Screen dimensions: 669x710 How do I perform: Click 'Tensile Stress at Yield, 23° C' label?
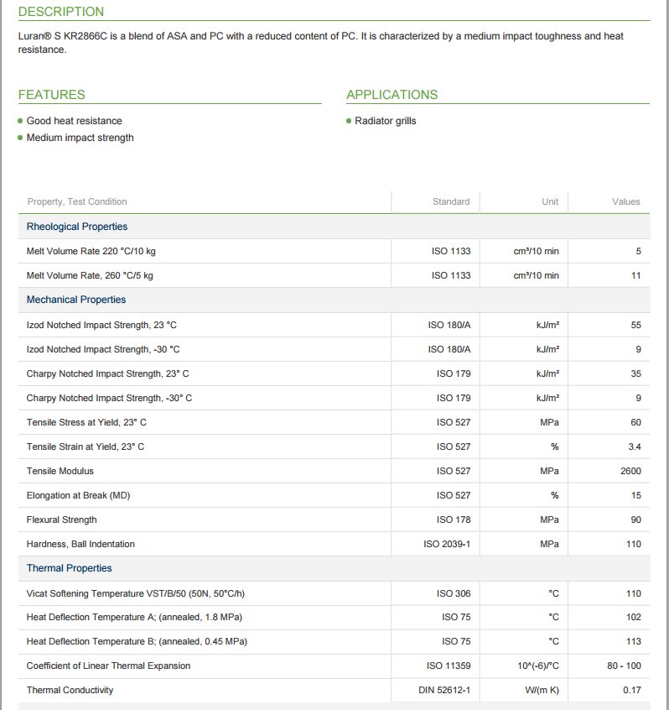(x=86, y=422)
